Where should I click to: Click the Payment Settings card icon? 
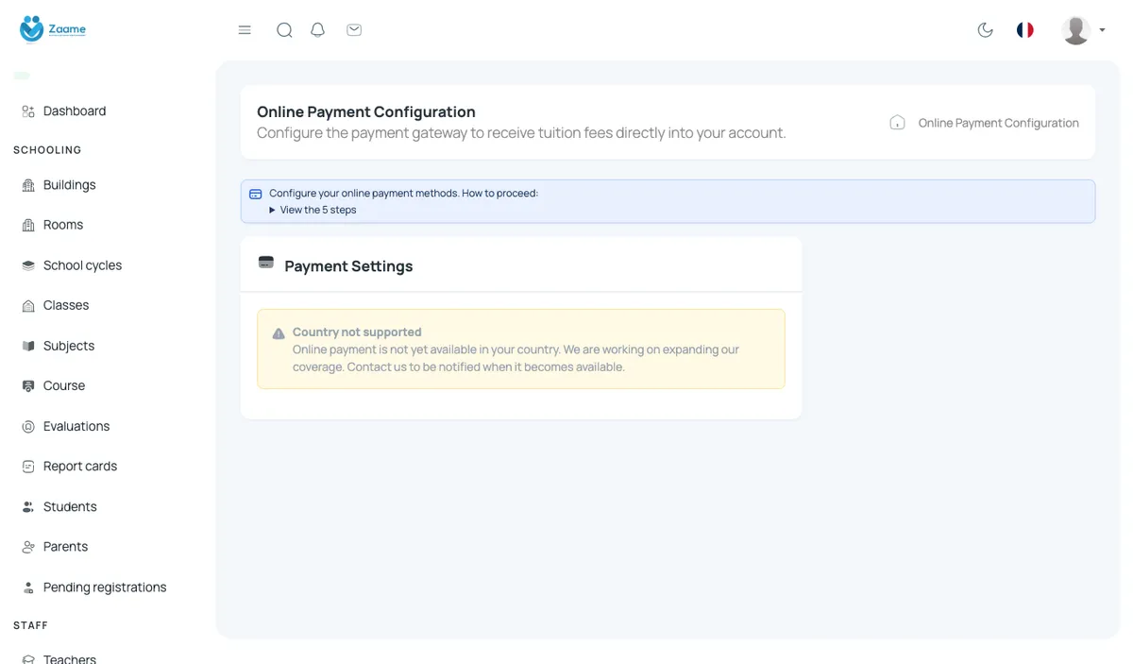tap(266, 263)
